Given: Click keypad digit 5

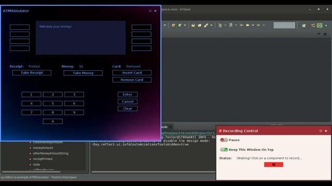Looking at the screenshot, I should coord(53,103).
